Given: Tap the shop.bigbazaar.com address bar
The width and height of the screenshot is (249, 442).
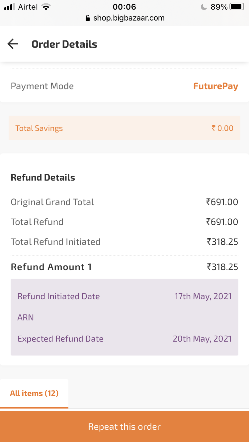Looking at the screenshot, I should [128, 18].
